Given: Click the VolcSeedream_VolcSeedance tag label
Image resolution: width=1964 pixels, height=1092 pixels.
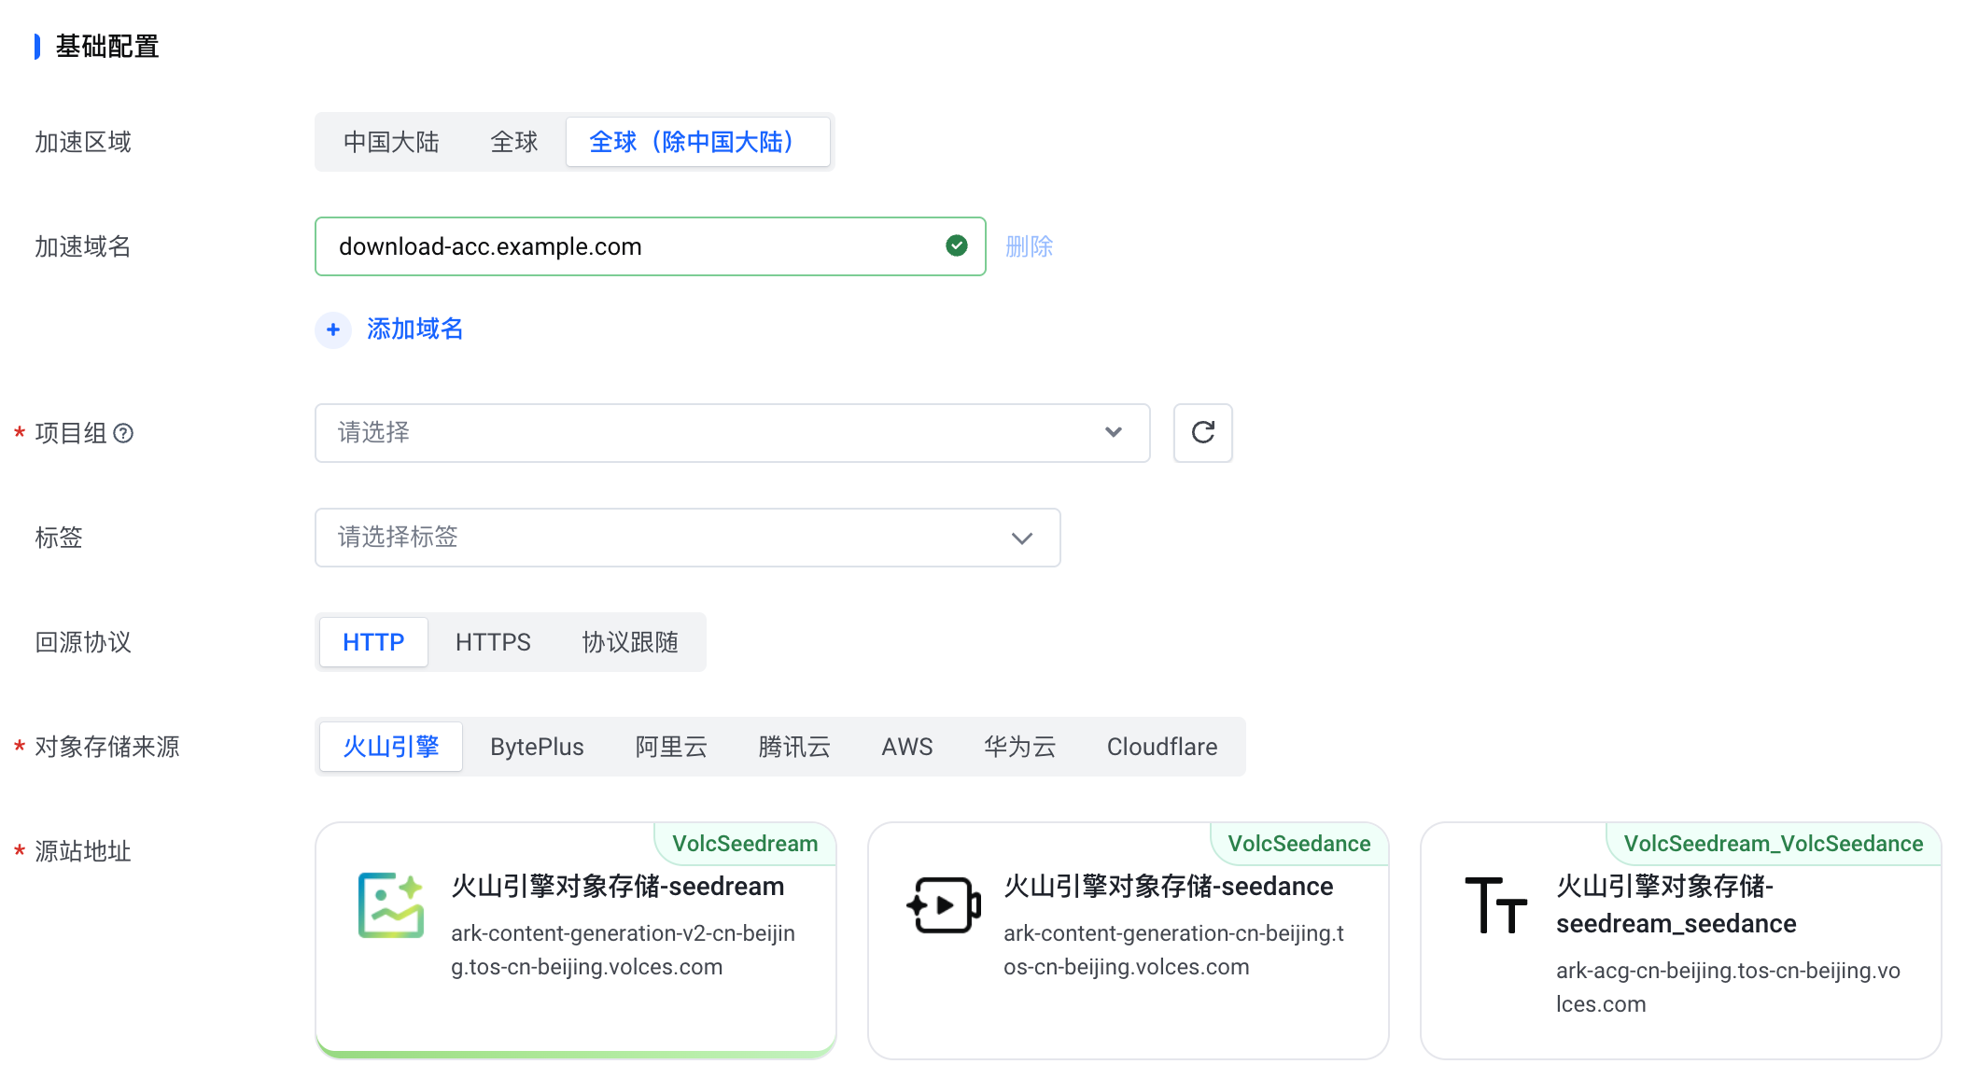Looking at the screenshot, I should pos(1774,844).
